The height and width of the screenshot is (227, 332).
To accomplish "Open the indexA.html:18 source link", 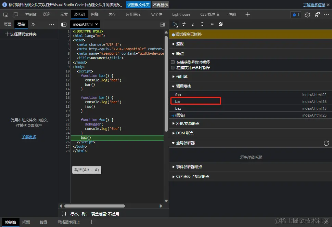I will point(314,102).
